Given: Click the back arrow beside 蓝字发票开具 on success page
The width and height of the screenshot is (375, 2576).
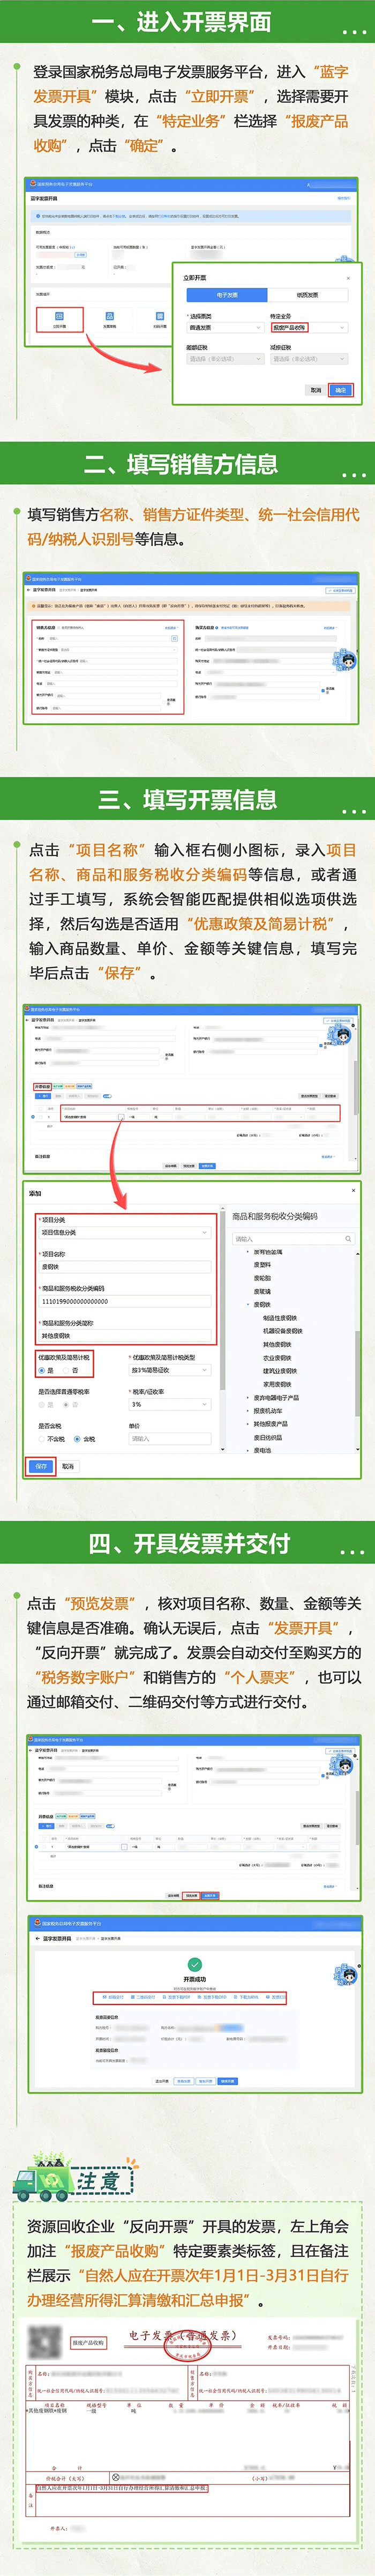Looking at the screenshot, I should click(x=37, y=1938).
